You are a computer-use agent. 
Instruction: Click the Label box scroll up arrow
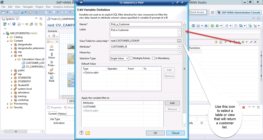(x=179, y=30)
